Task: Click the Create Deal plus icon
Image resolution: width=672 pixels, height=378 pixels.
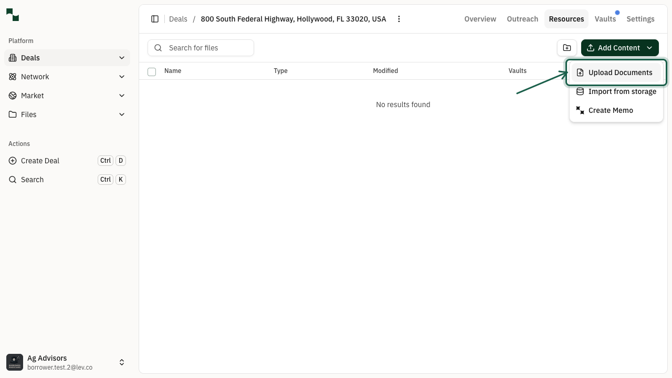Action: coord(13,161)
